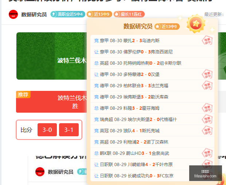Select the 托特纳姆热刺 0-2 纽卡斯尔联 row
The height and width of the screenshot is (185, 226).
(x=152, y=63)
